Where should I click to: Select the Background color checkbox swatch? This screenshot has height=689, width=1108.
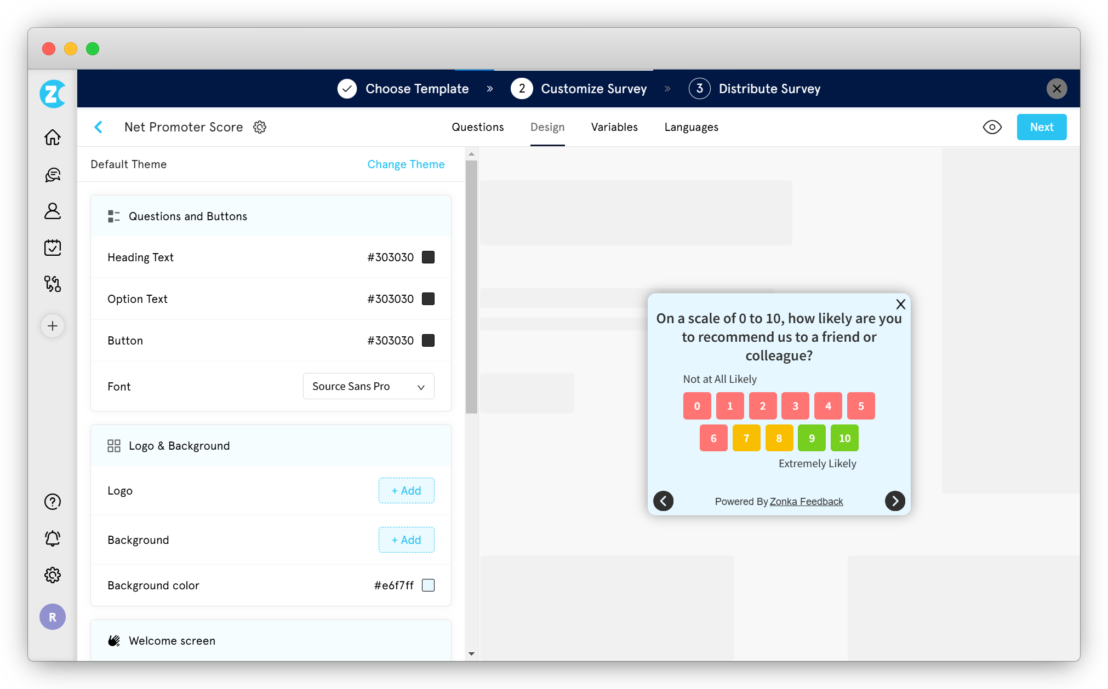tap(428, 585)
